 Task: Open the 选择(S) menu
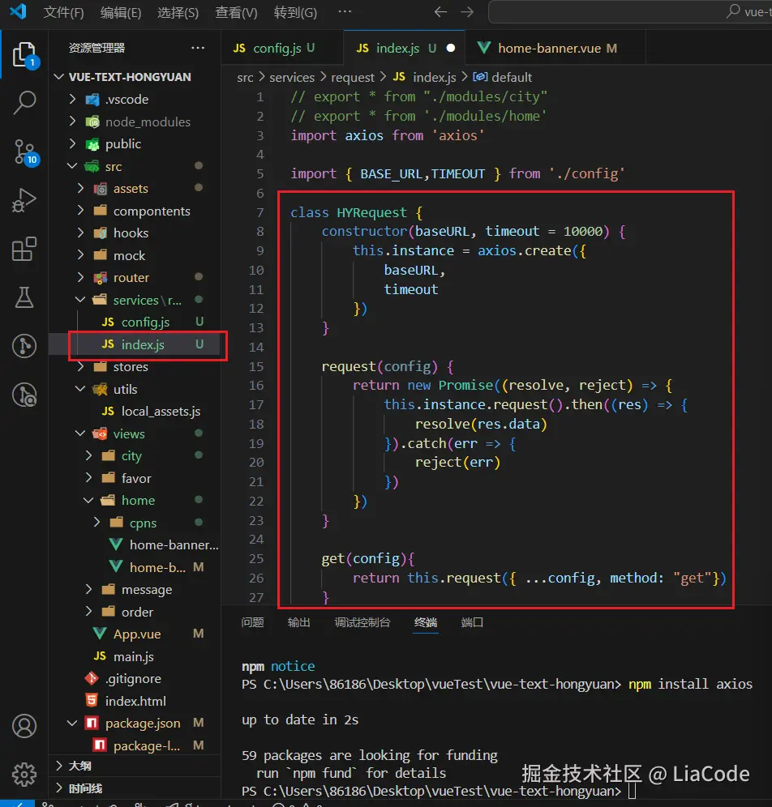tap(178, 12)
